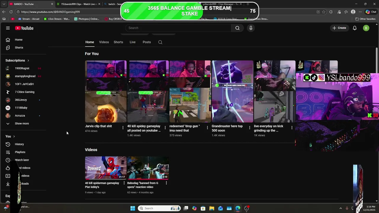Open the Windows Start menu
The width and height of the screenshot is (379, 213).
(x=133, y=208)
